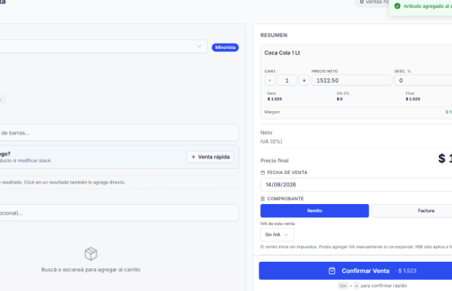
Task: Click the Margen label in item card
Action: click(x=272, y=112)
